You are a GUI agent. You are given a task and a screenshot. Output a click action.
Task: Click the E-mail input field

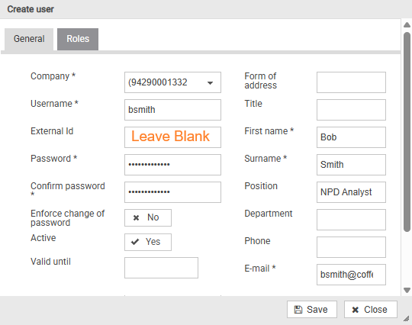click(x=351, y=275)
